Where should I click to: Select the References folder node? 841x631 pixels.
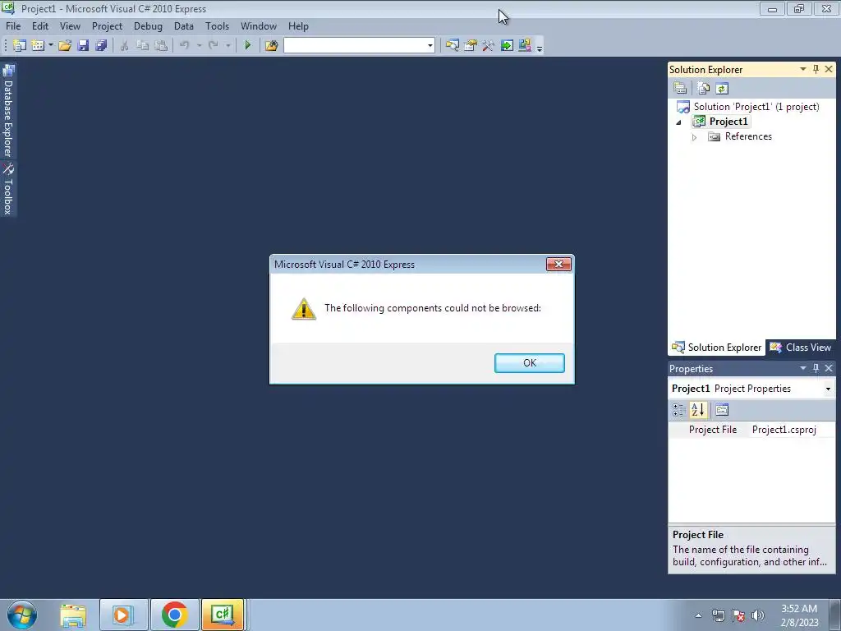[x=748, y=136]
